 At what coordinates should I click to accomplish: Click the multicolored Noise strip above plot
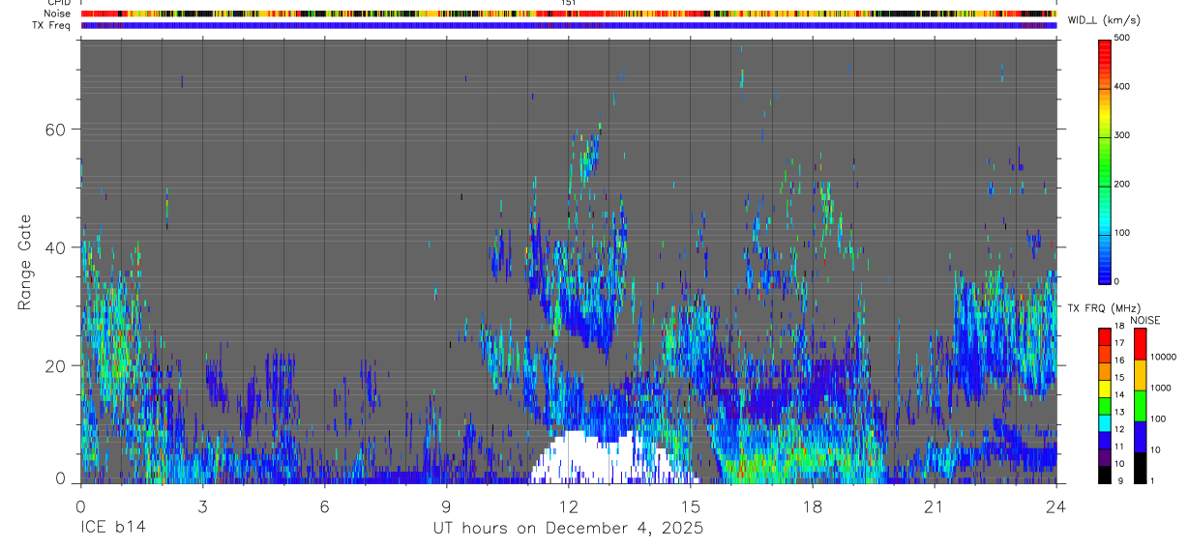point(568,14)
